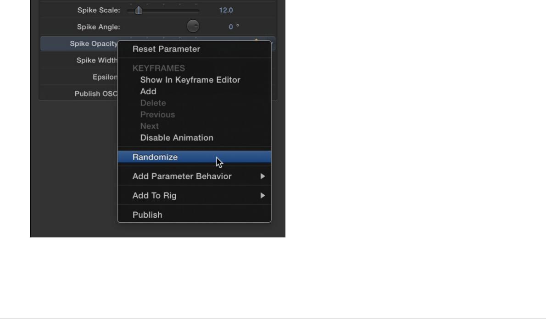The image size is (546, 319).
Task: Click the Spike Angle value 0
Action: pyautogui.click(x=230, y=27)
